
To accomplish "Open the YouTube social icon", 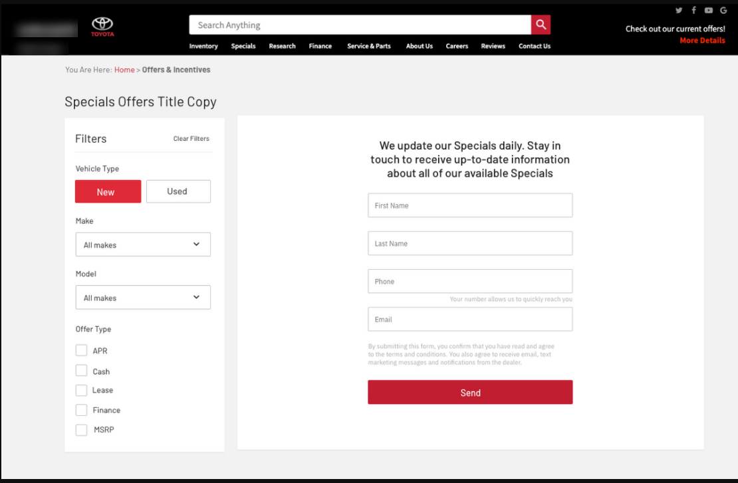I will [x=709, y=10].
